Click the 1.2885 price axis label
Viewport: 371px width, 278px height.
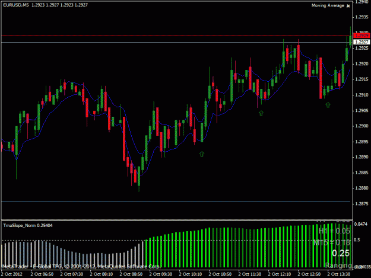click(x=362, y=172)
